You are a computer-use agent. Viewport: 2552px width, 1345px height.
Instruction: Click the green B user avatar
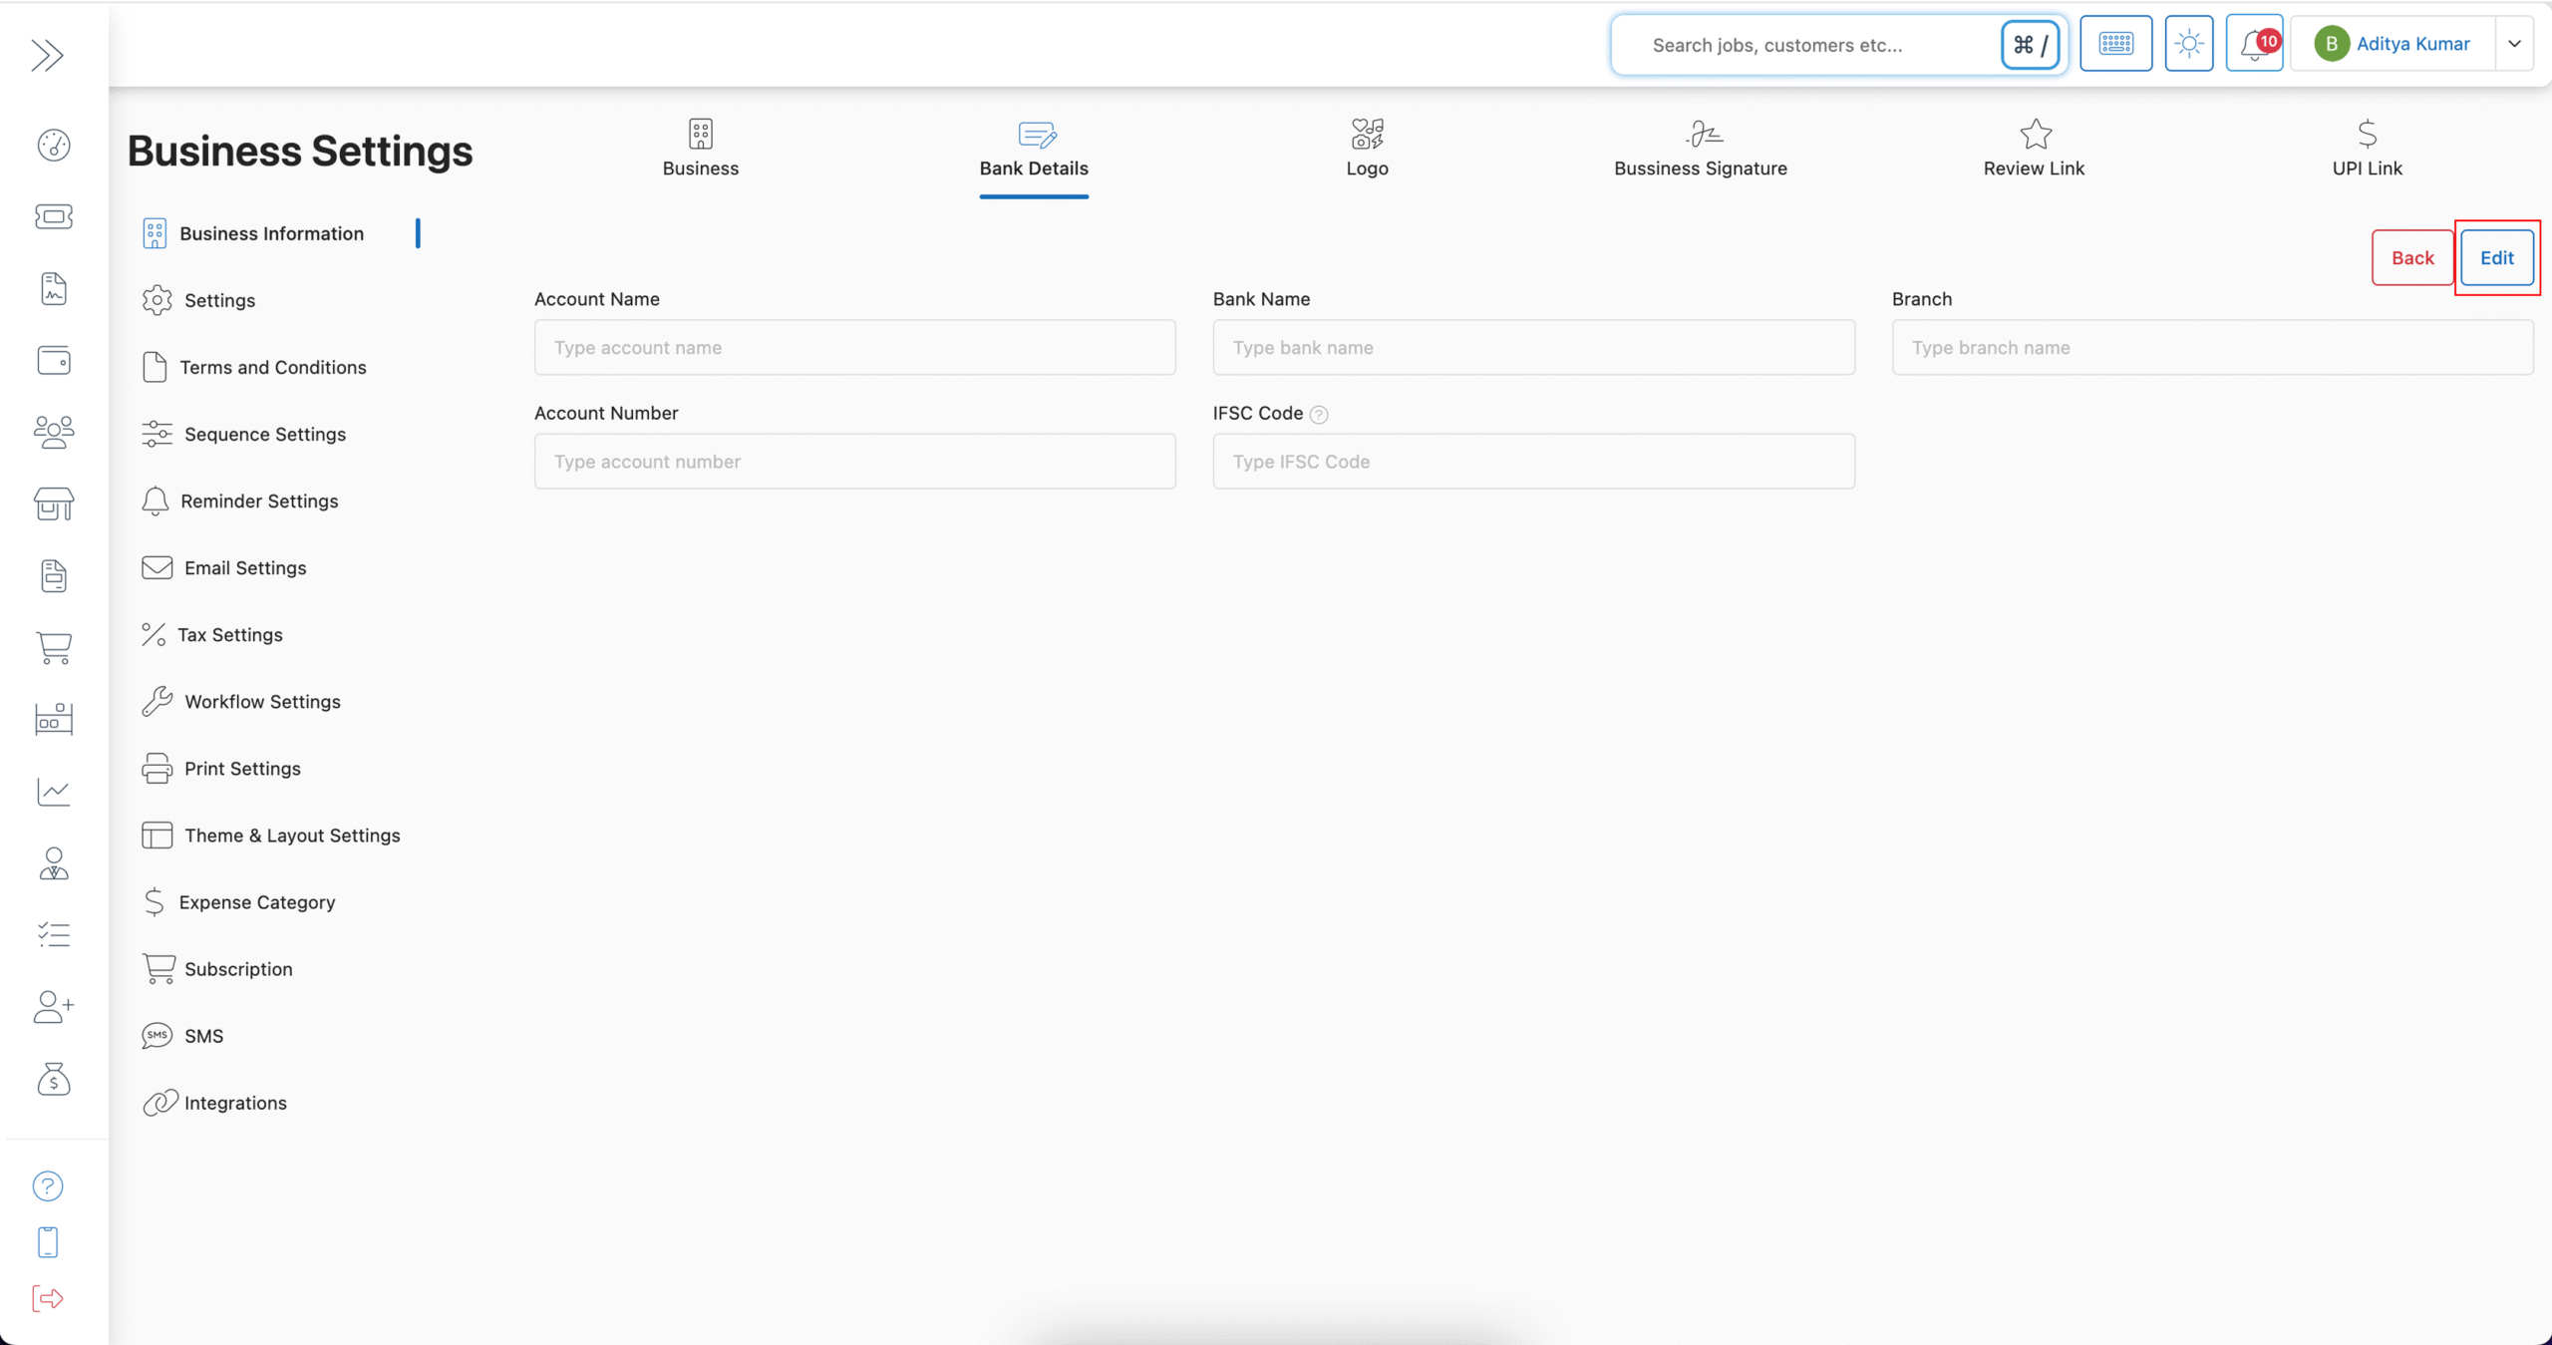pos(2332,44)
